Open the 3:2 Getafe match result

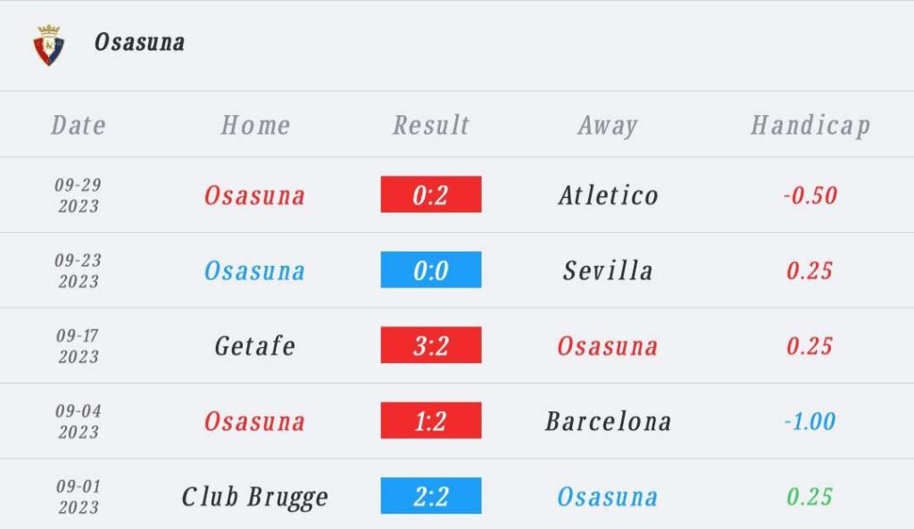point(431,345)
